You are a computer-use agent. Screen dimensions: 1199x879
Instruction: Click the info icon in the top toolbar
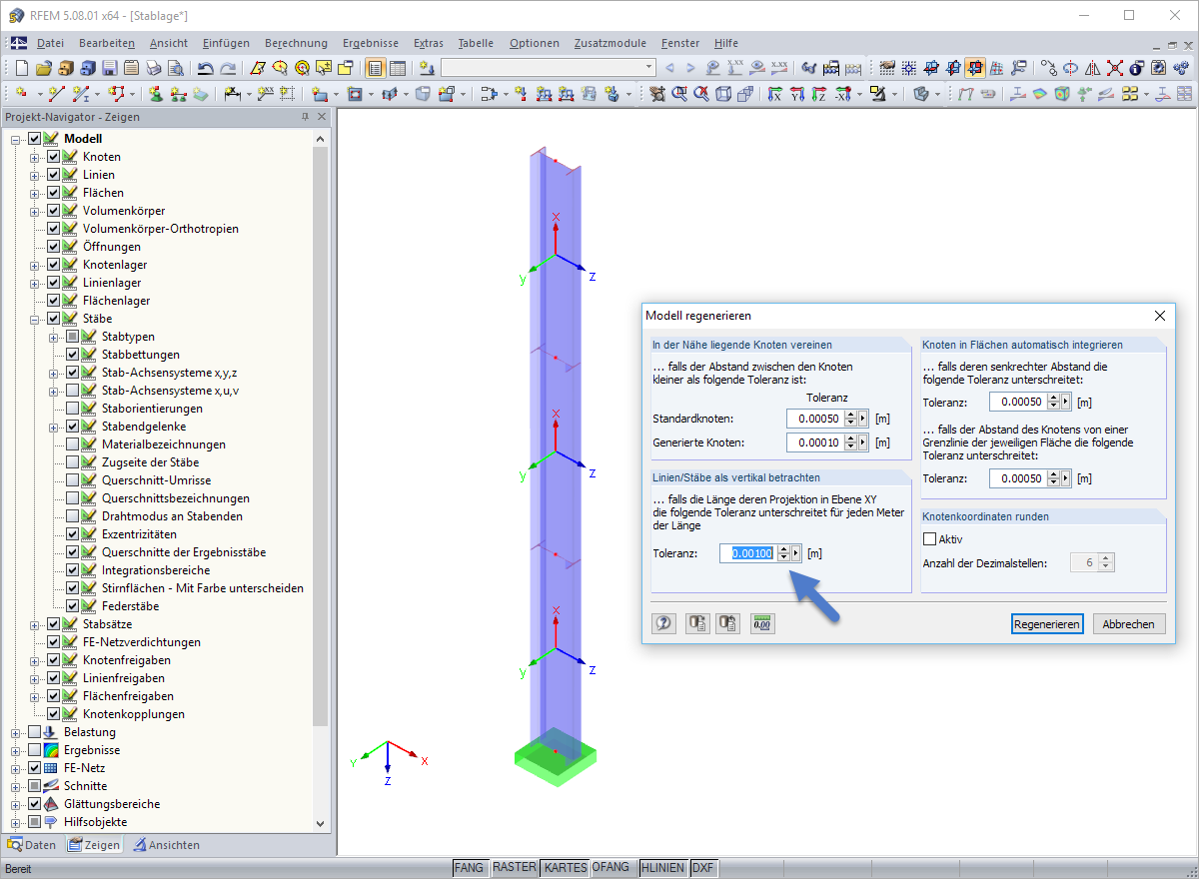pyautogui.click(x=1136, y=68)
